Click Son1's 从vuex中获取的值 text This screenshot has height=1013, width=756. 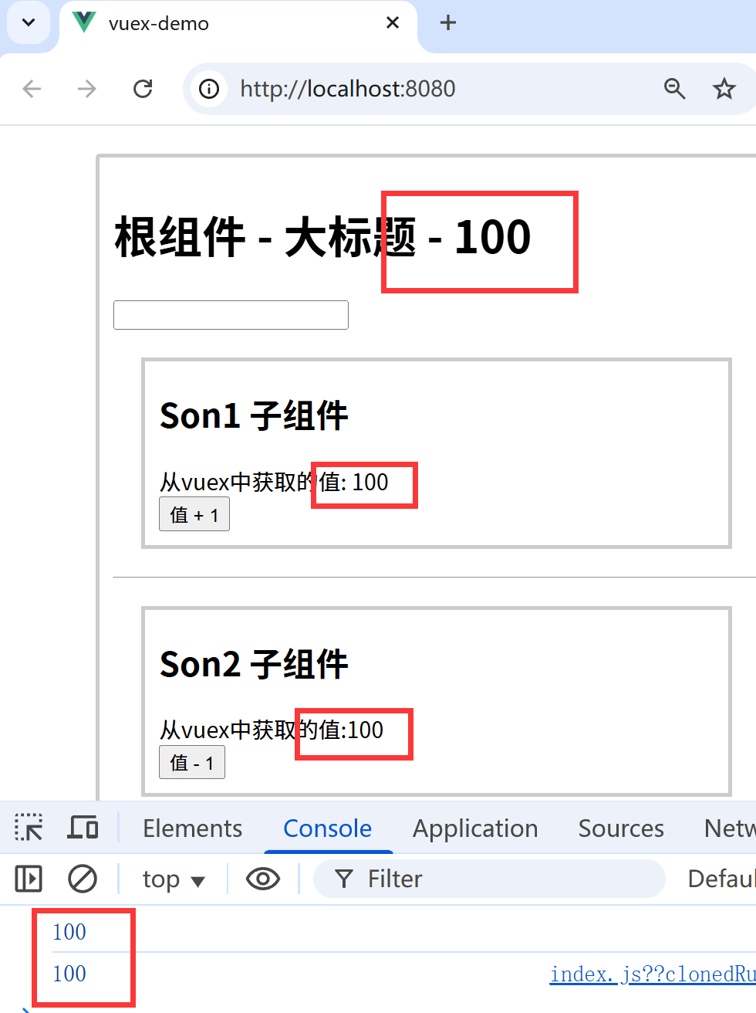click(274, 483)
